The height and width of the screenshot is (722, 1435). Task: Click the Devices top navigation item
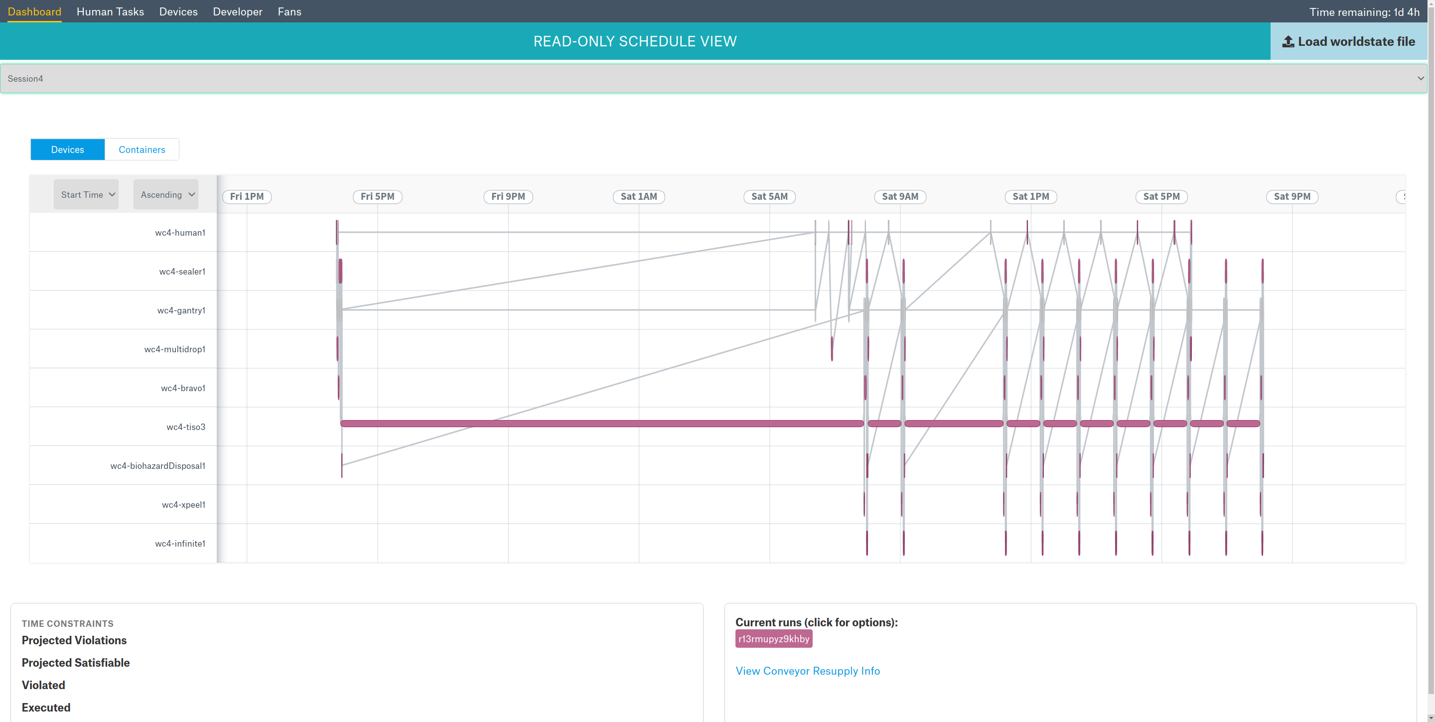click(x=178, y=11)
